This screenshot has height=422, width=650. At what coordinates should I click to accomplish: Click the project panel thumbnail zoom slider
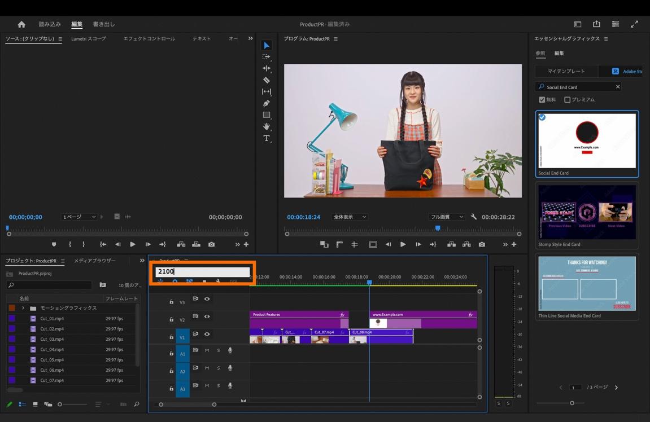tap(60, 405)
